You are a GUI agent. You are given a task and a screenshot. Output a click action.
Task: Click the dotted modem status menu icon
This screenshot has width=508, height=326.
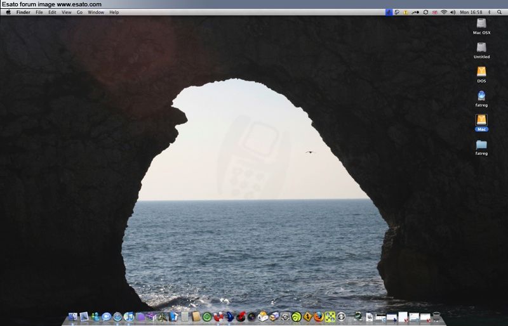coord(415,12)
